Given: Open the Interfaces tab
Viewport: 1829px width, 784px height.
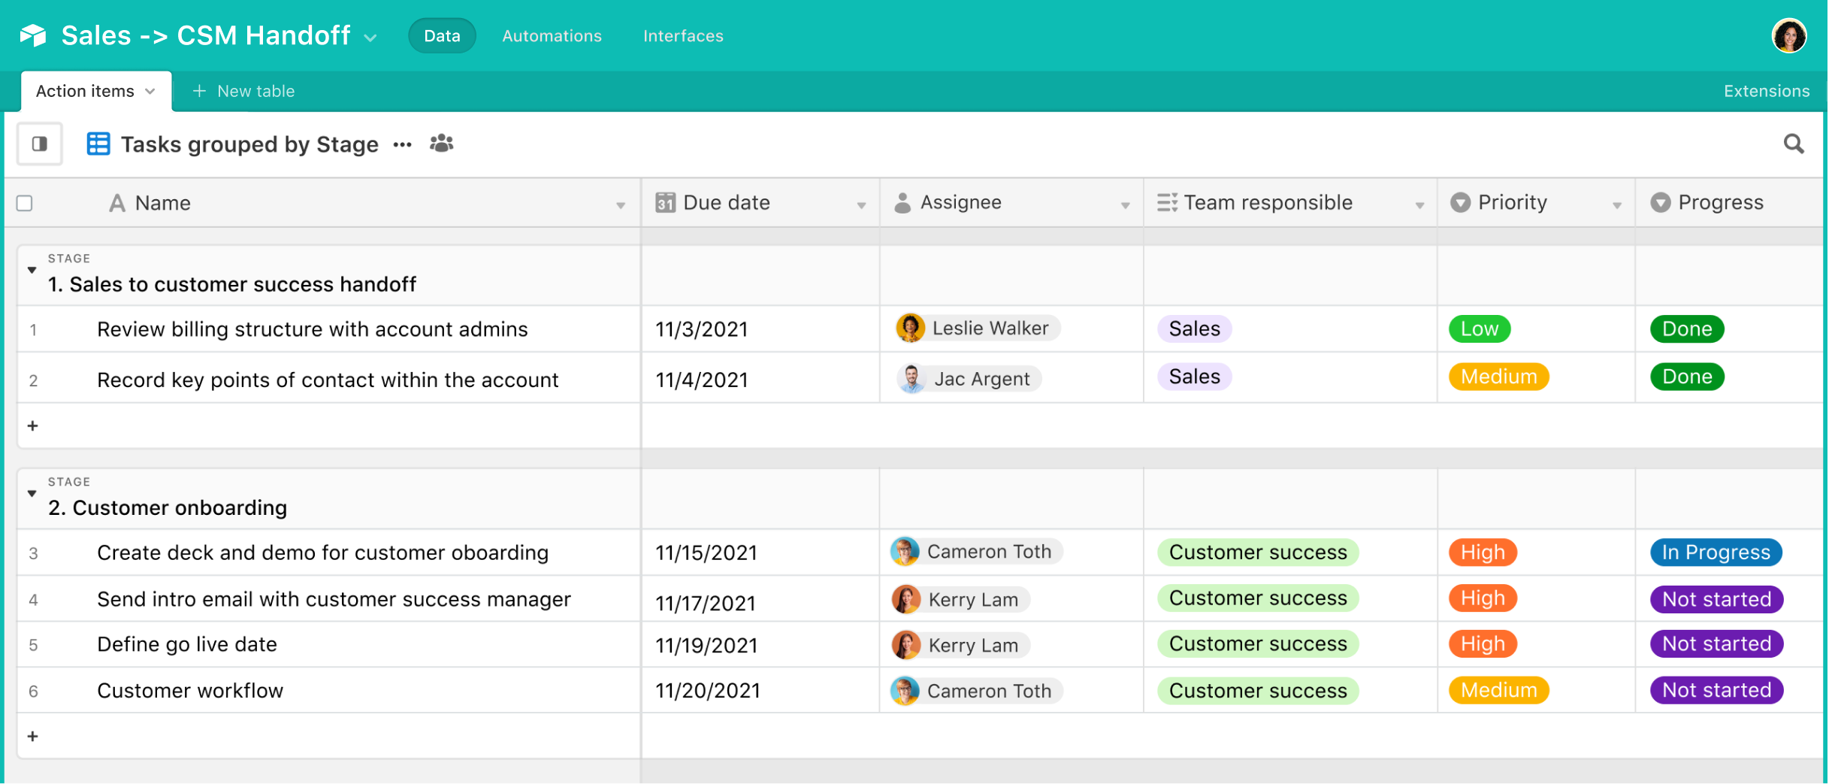Looking at the screenshot, I should coord(683,36).
